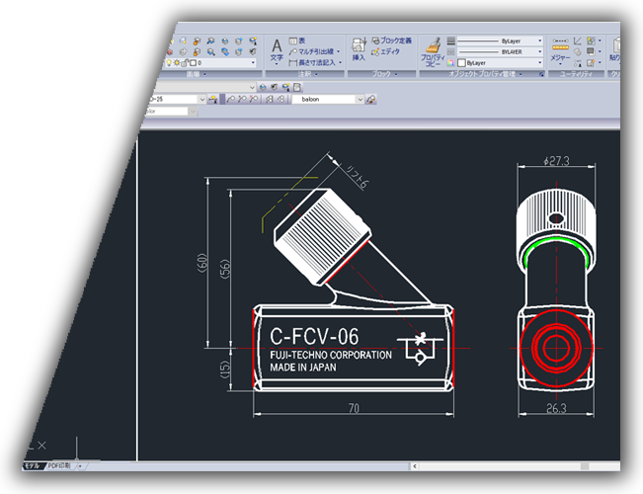
Task: Insert a table with 表 button
Action: click(x=297, y=41)
